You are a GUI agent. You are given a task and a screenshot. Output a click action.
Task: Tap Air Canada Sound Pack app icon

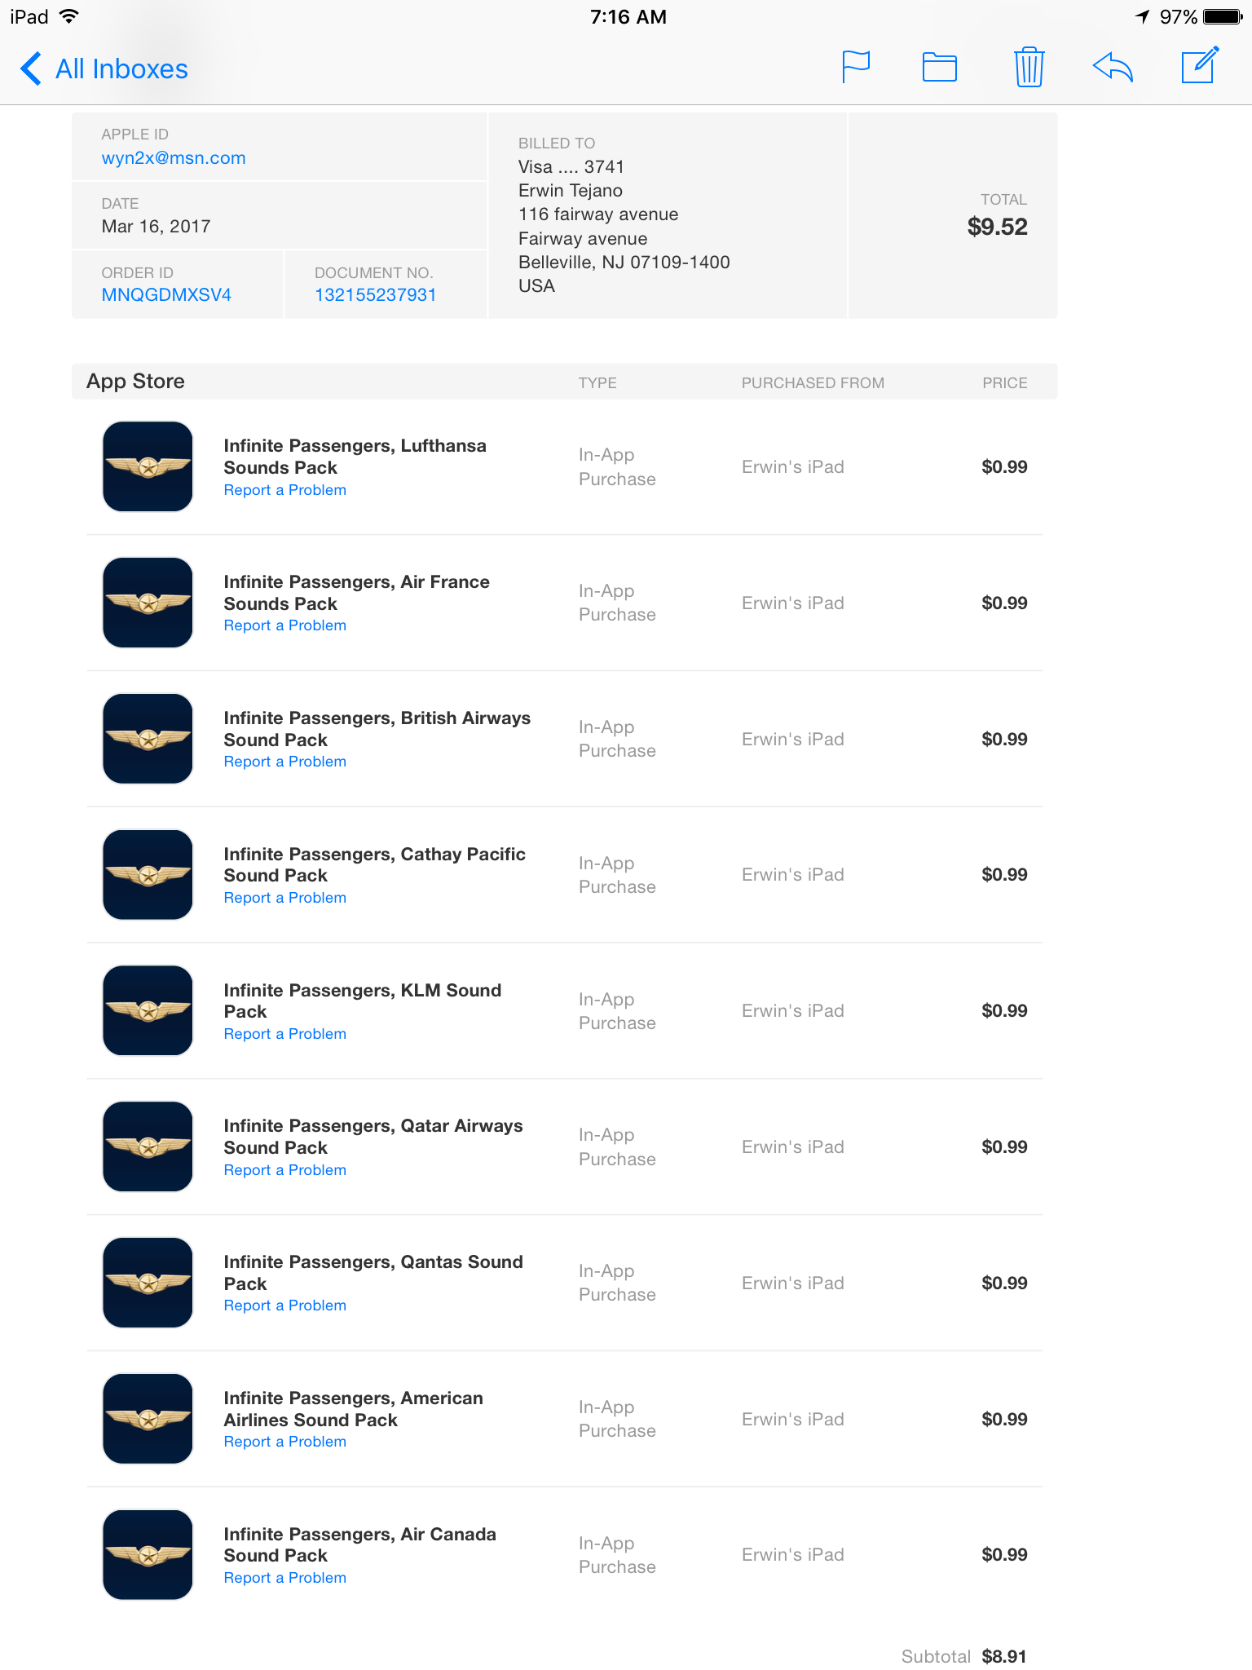point(148,1555)
